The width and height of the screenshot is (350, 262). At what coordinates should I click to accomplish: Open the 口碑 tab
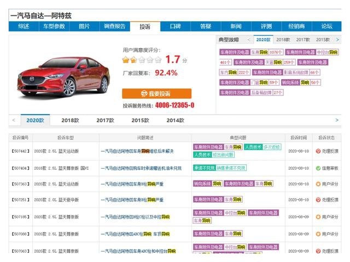[x=176, y=26]
